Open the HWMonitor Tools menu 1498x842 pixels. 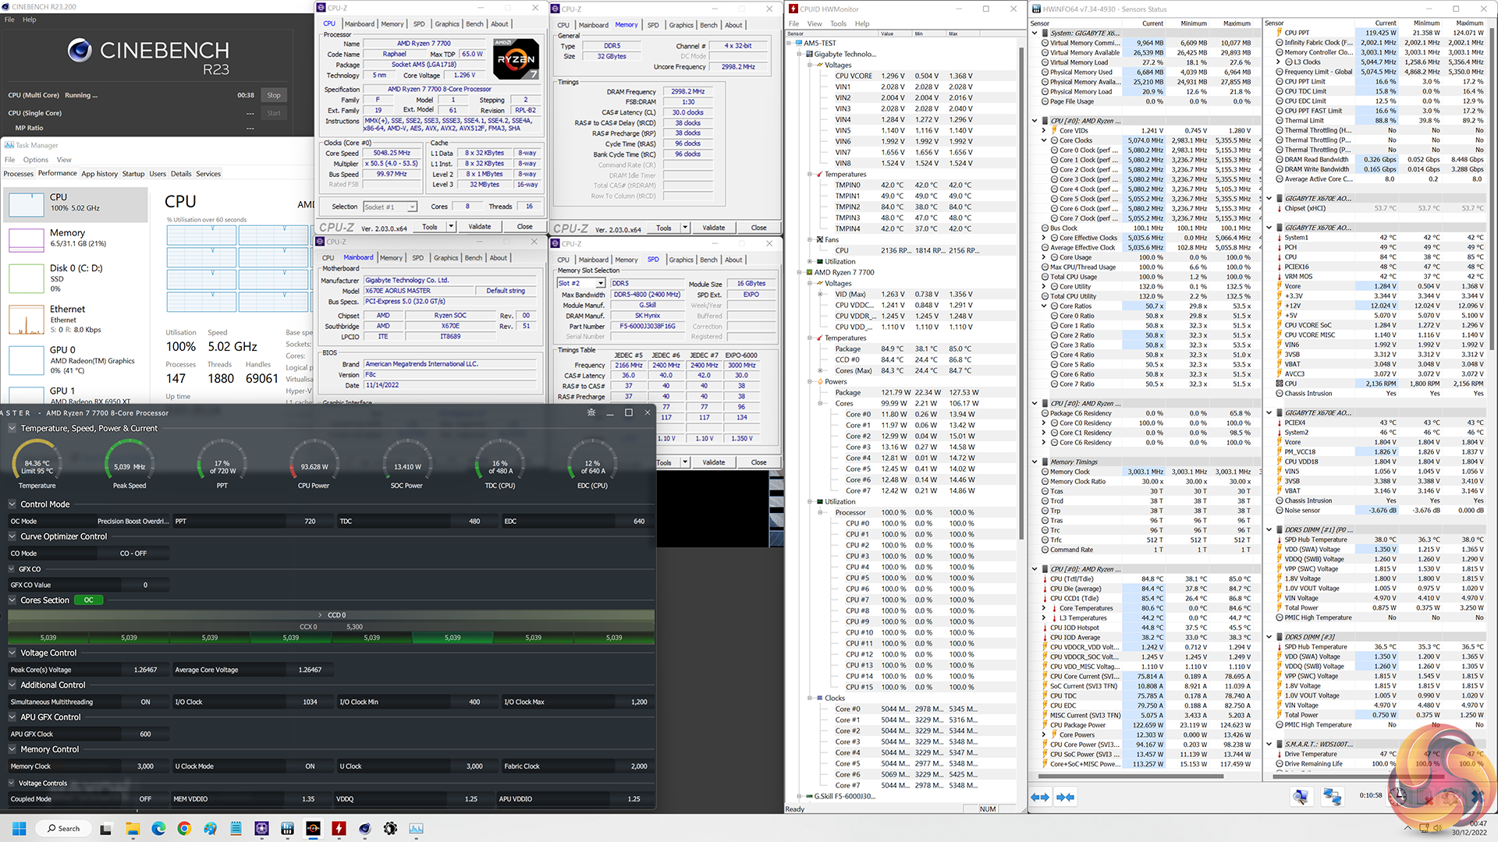click(x=838, y=23)
